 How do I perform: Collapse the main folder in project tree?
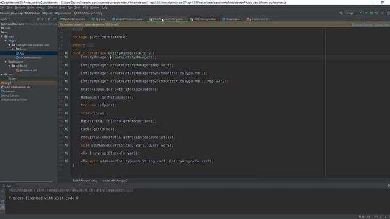(2, 36)
